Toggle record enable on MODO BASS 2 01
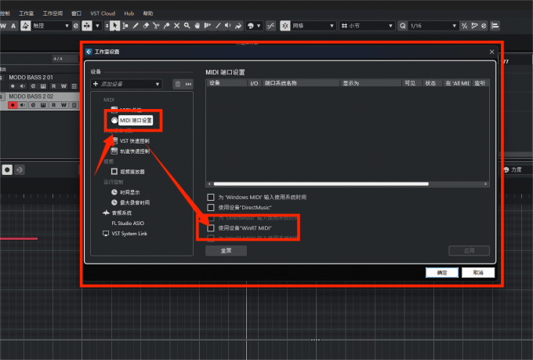 point(13,86)
